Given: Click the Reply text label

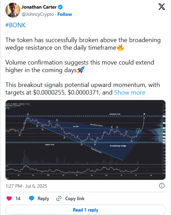Looking at the screenshot, I should [x=44, y=198].
